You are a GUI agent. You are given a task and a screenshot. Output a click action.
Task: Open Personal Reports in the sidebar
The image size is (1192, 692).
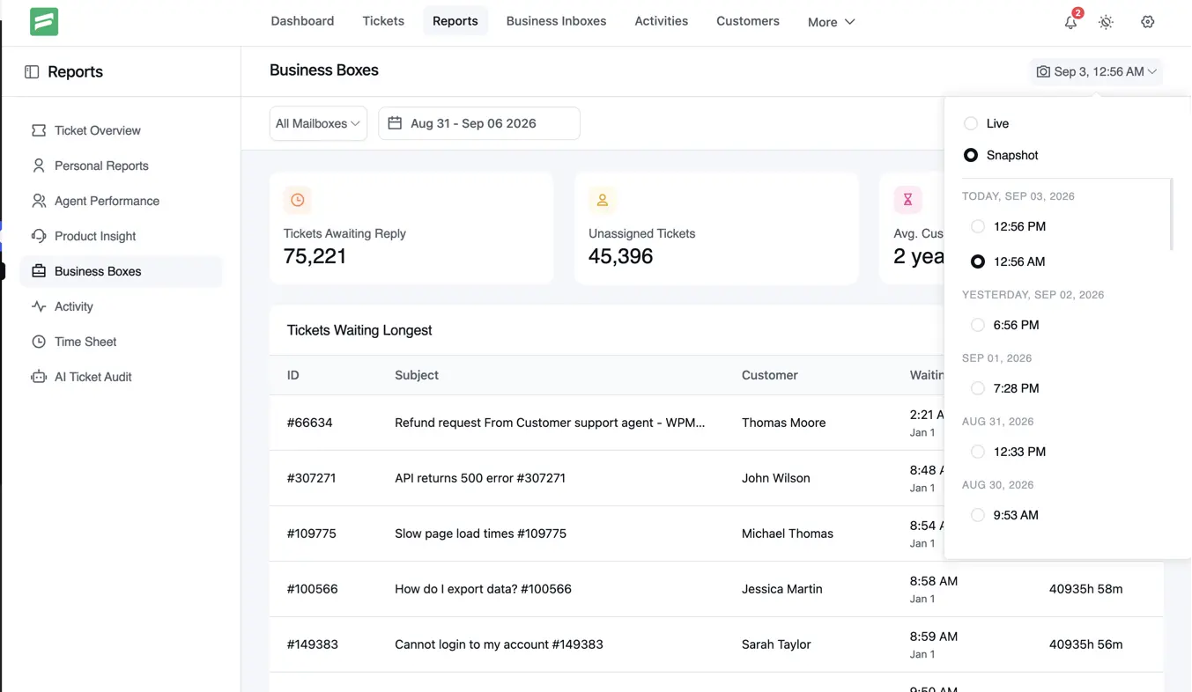[x=121, y=166]
